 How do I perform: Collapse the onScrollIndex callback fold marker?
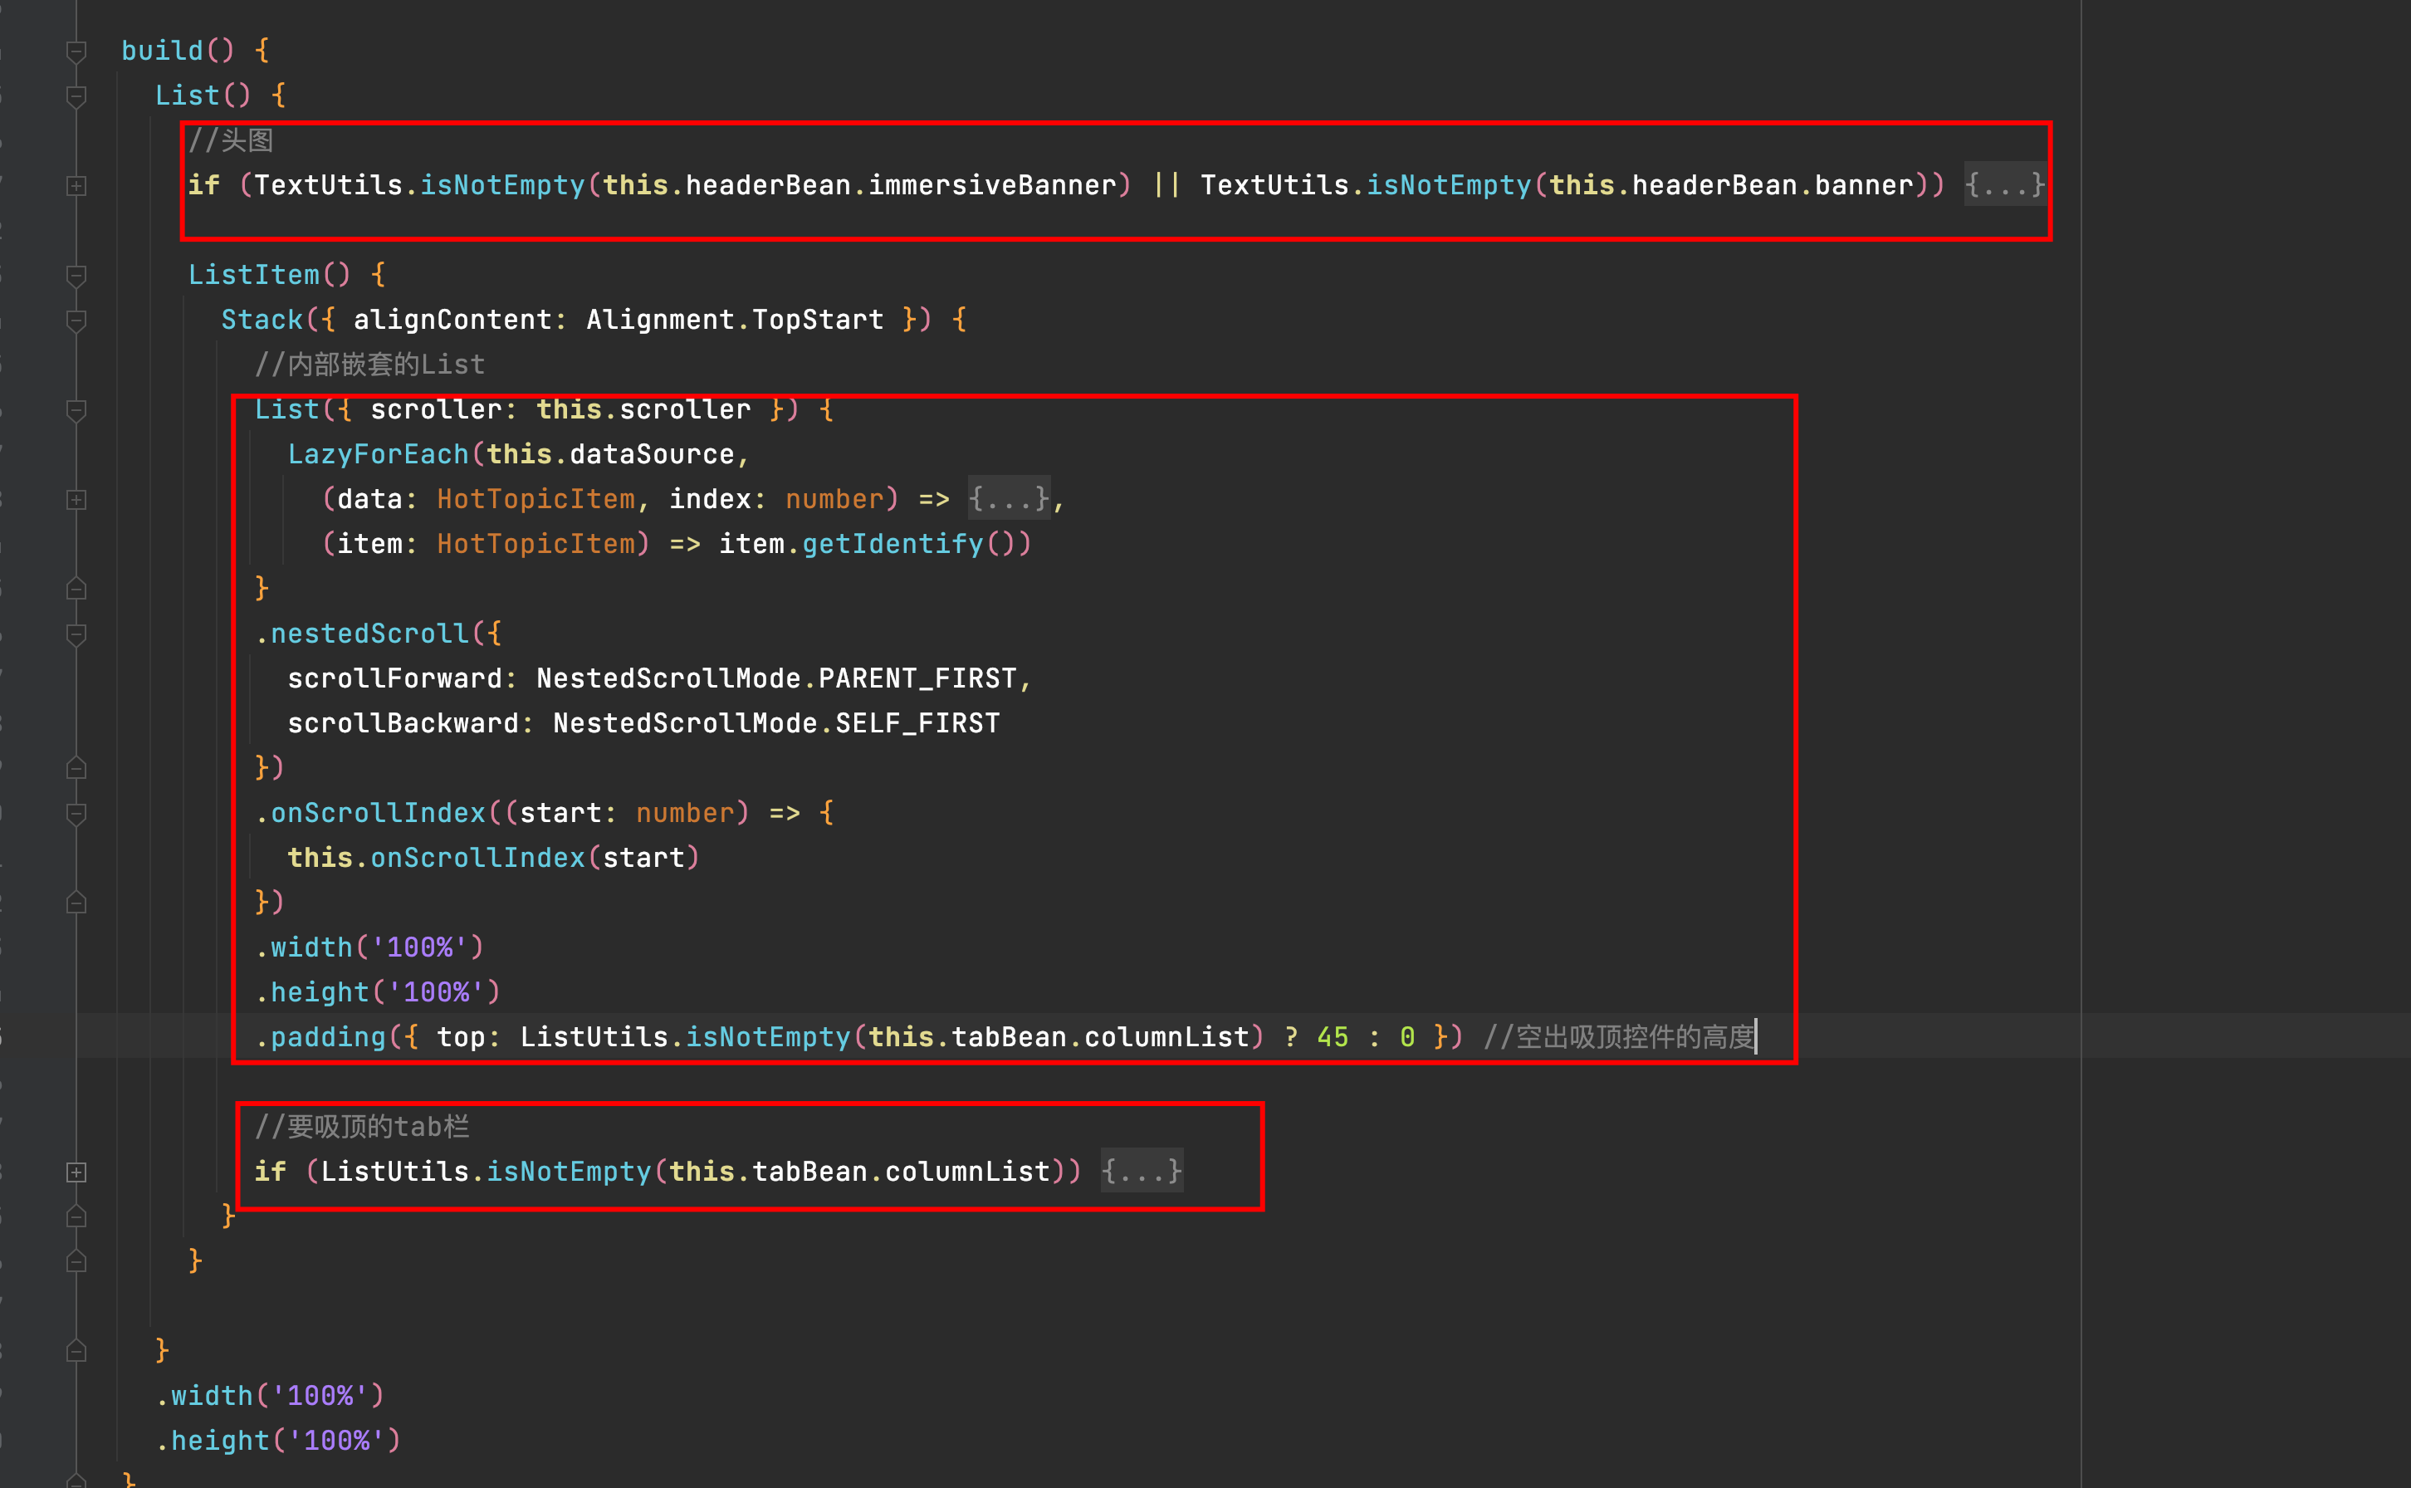click(76, 813)
